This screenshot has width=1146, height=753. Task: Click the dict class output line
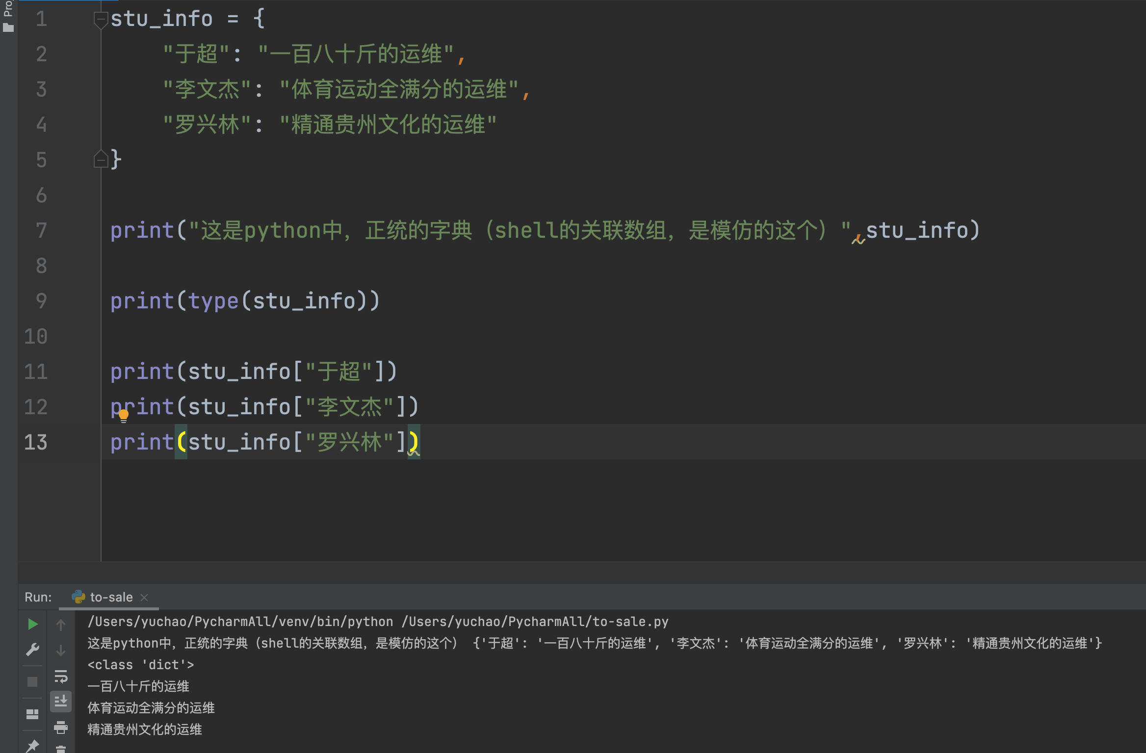click(x=141, y=665)
